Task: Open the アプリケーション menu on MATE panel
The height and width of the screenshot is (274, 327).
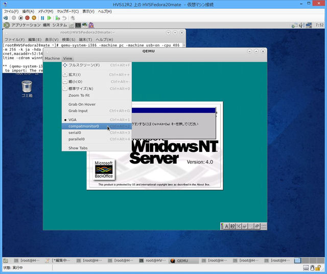Action: point(26,25)
